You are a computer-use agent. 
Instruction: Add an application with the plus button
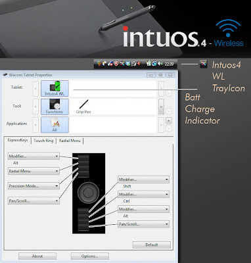click(169, 121)
